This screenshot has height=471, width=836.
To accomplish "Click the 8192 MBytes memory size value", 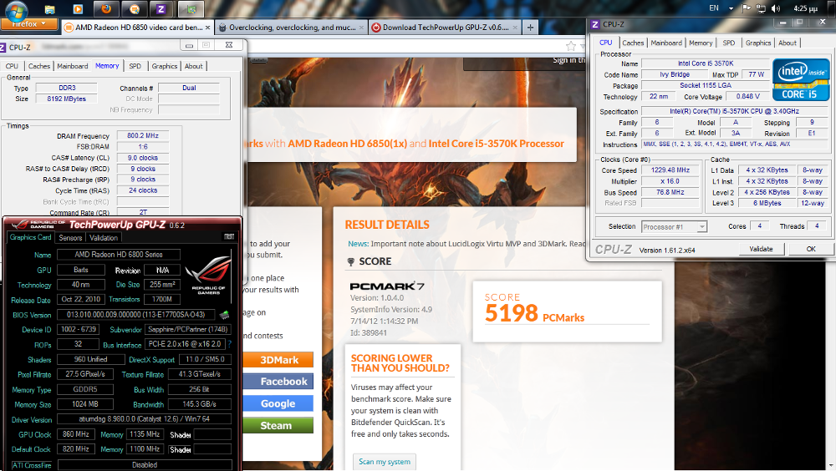I will click(x=66, y=99).
